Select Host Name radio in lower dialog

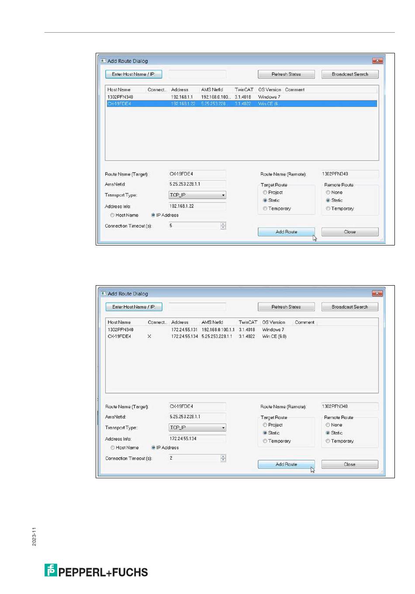click(x=113, y=448)
